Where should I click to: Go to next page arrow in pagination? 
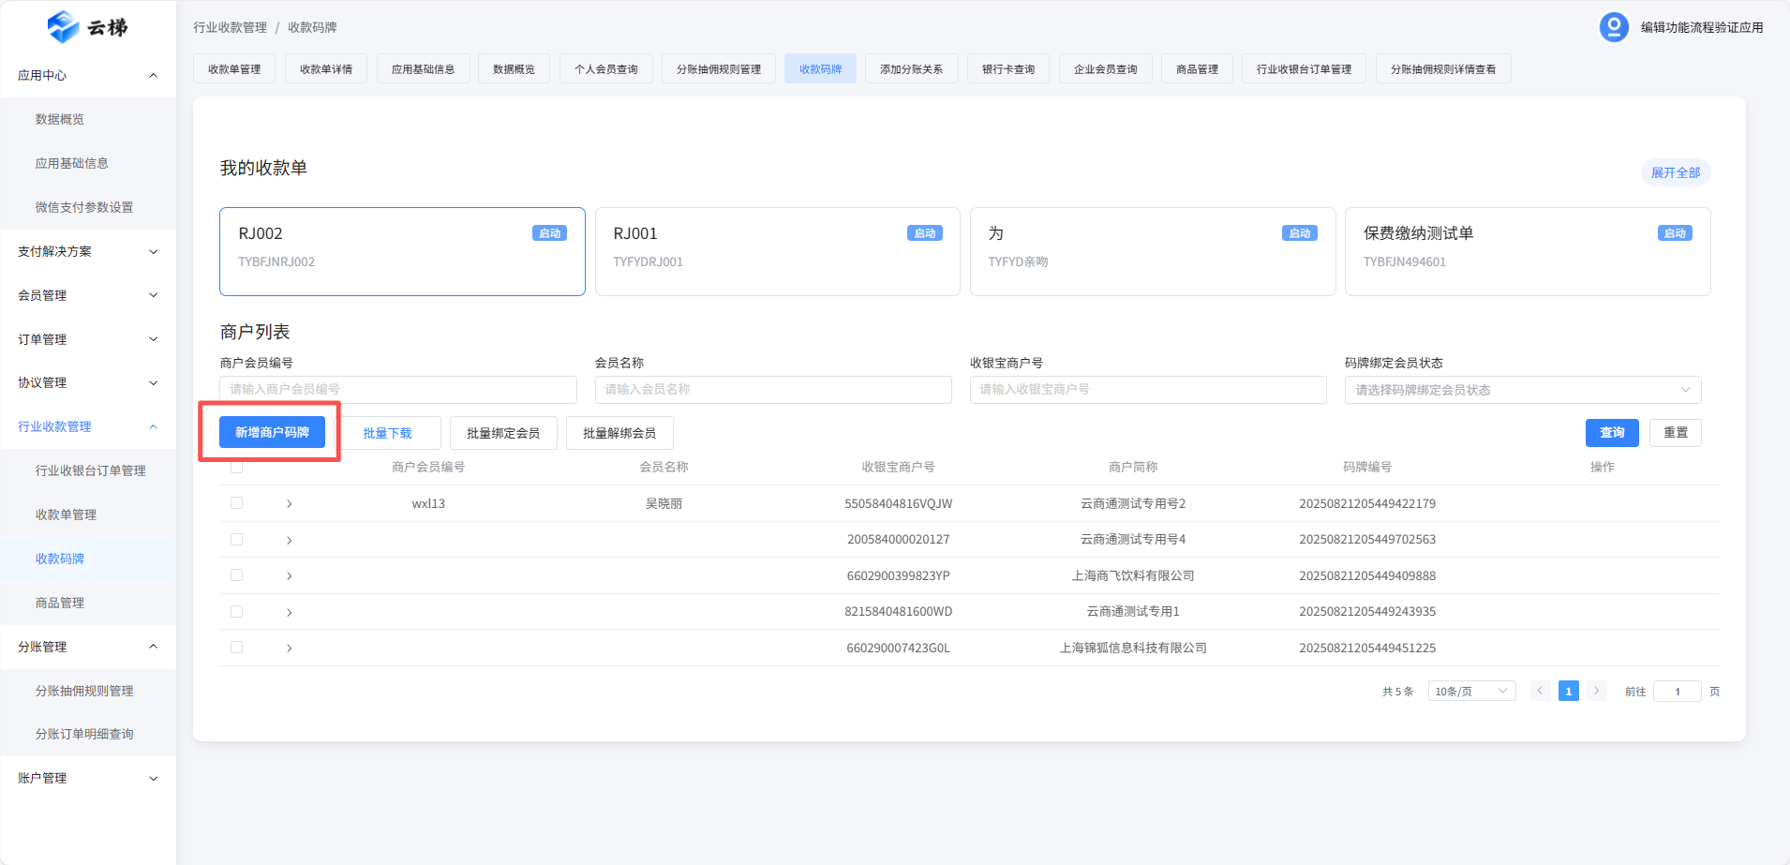(1596, 691)
